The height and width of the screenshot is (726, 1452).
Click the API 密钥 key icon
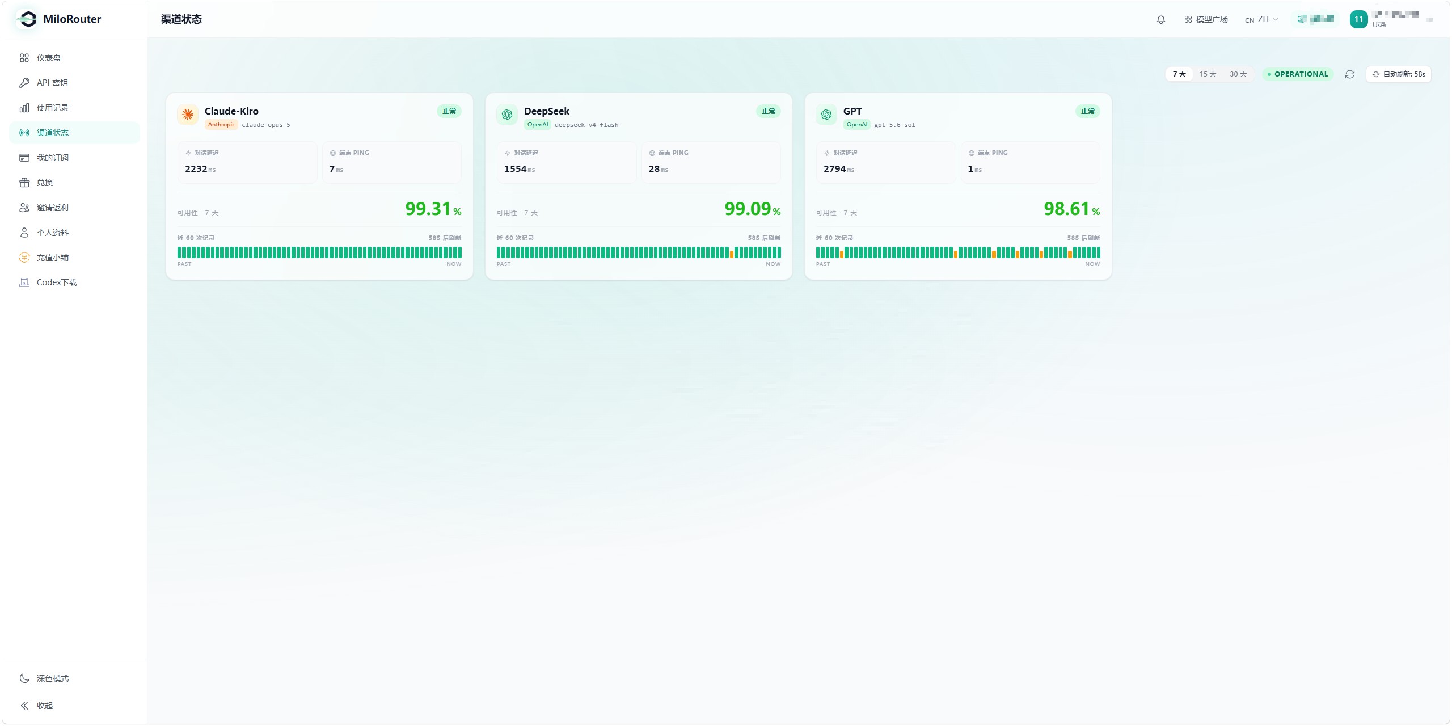coord(24,83)
